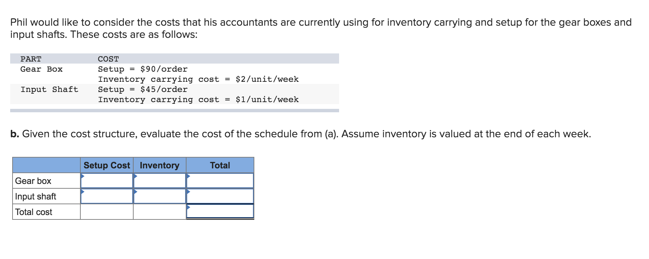Click the blue triangle marker in Input shaft Inventory cell
The width and height of the screenshot is (649, 259).
click(135, 191)
